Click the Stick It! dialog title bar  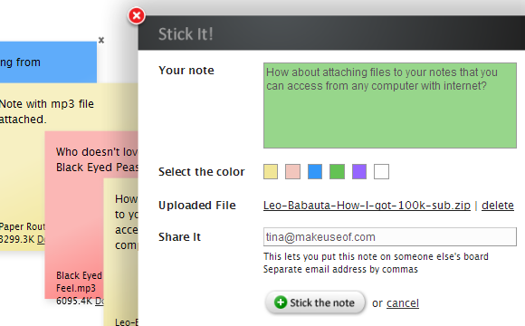click(x=331, y=33)
